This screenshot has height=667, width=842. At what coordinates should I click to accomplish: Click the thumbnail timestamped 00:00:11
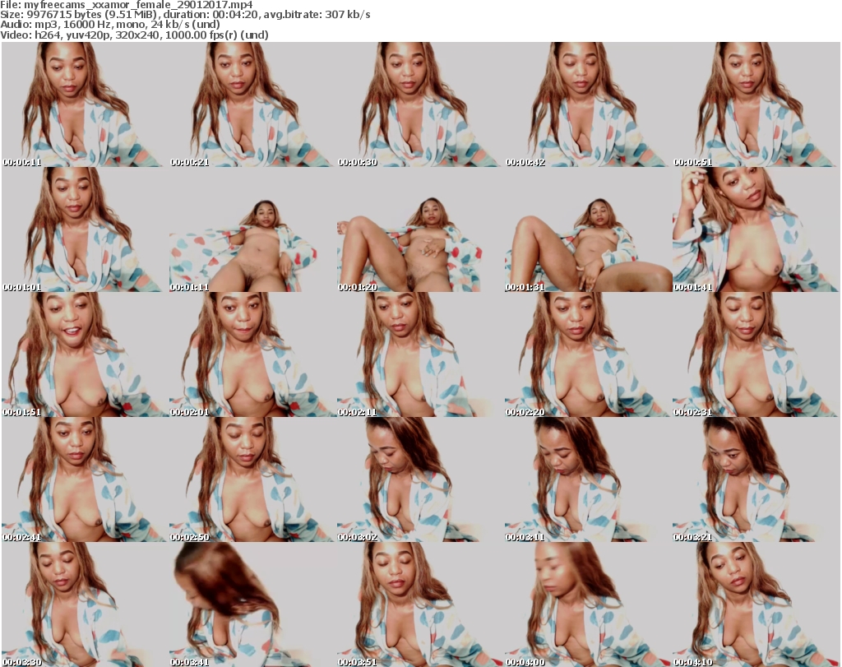coord(85,104)
